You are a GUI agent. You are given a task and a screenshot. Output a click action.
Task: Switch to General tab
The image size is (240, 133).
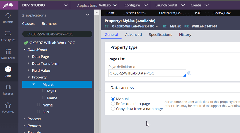pos(111,35)
